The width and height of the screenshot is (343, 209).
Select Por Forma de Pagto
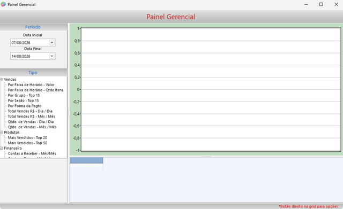25,106
